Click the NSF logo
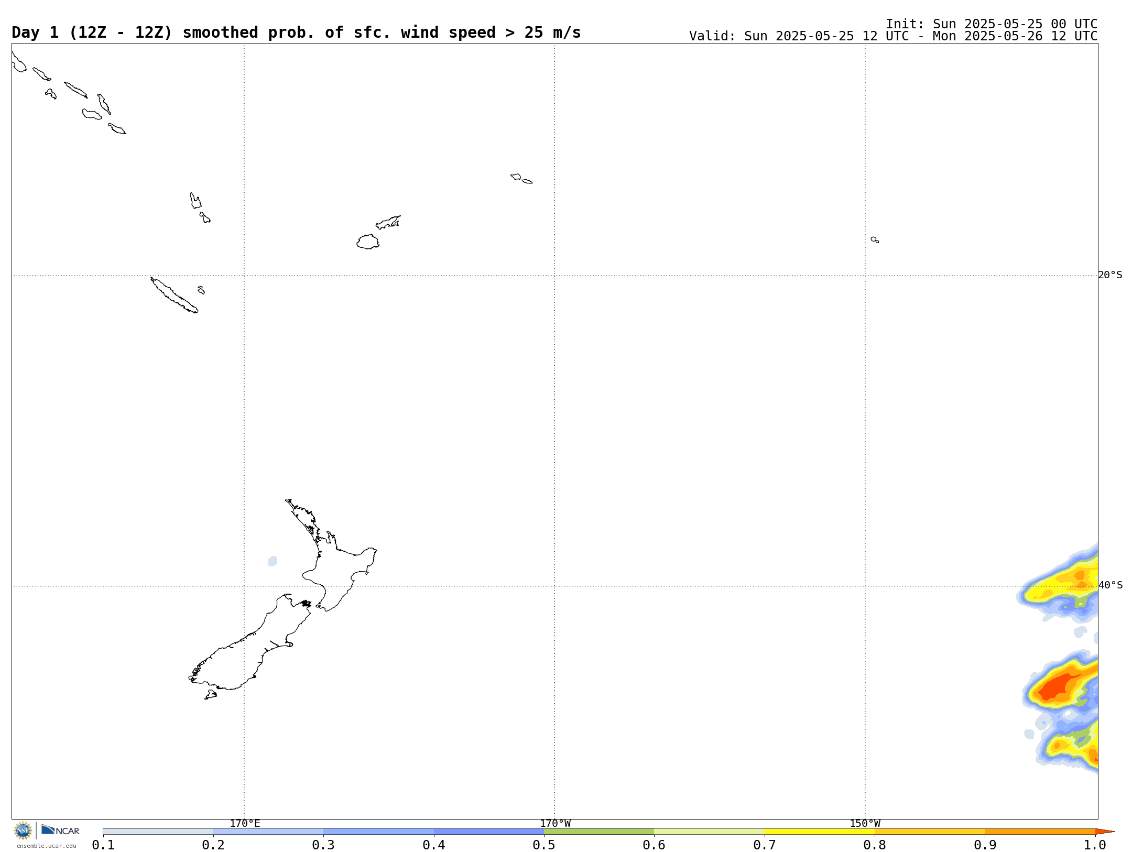 [x=23, y=831]
